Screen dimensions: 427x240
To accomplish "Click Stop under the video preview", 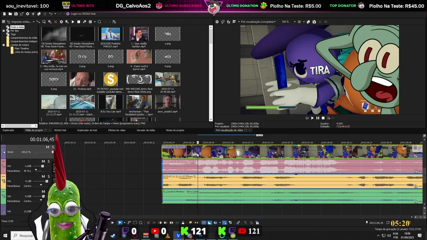I will coord(323,118).
